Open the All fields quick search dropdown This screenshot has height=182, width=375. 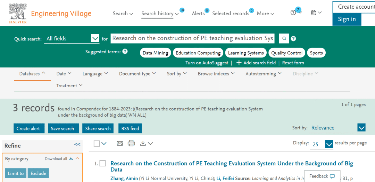(x=72, y=38)
